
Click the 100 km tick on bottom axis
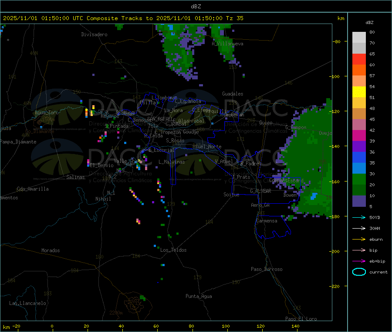pyautogui.click(x=226, y=326)
